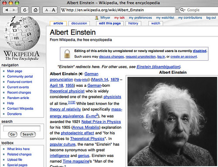
Task: Play the German pronunciation speaker icon
Action: [81, 74]
